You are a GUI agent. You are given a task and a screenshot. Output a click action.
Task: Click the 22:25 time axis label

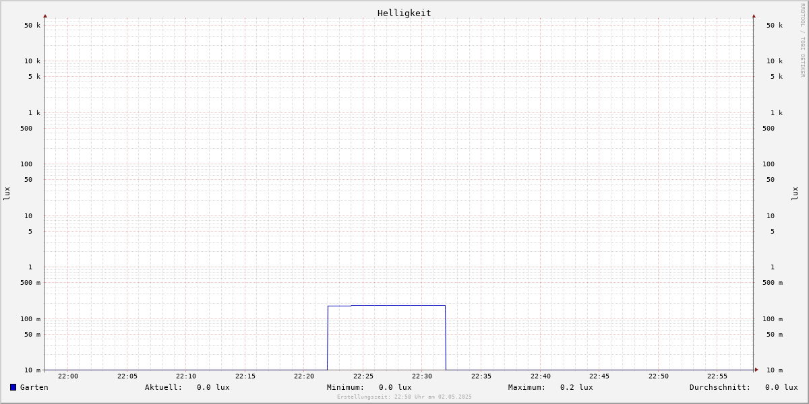(x=363, y=376)
